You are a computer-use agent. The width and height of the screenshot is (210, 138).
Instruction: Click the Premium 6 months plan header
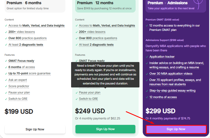(x=35, y=5)
